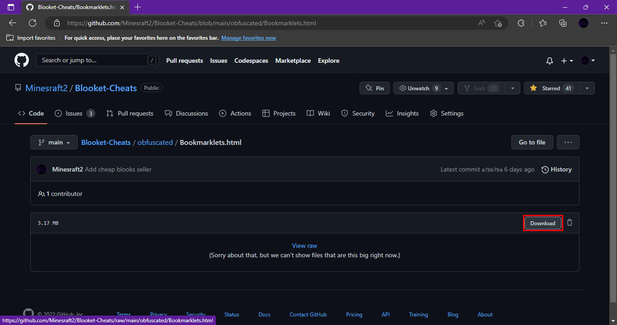Click the Go to file button
The width and height of the screenshot is (617, 325).
pos(532,142)
